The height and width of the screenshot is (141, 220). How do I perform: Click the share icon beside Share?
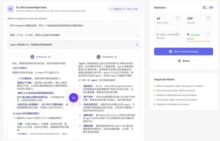click(x=179, y=61)
